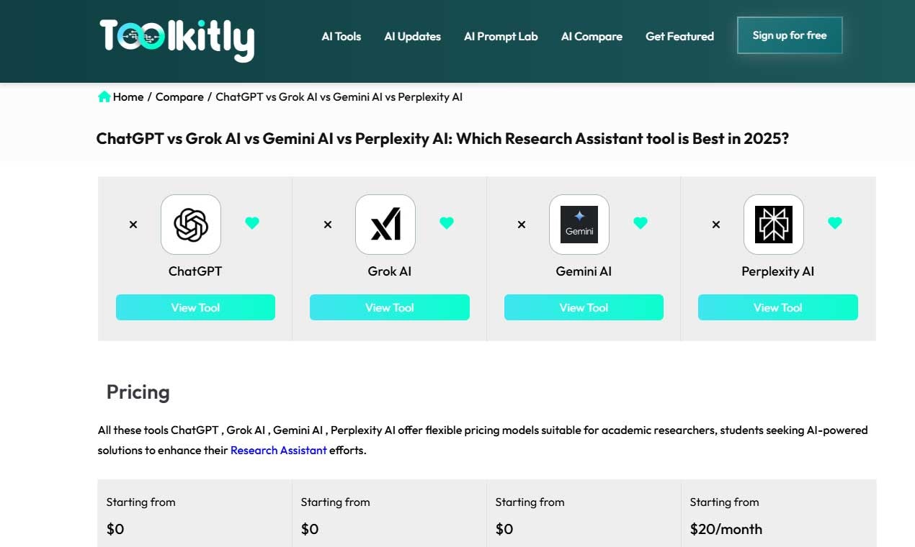Open the Research Assistant link
Image resolution: width=915 pixels, height=547 pixels.
click(x=279, y=450)
